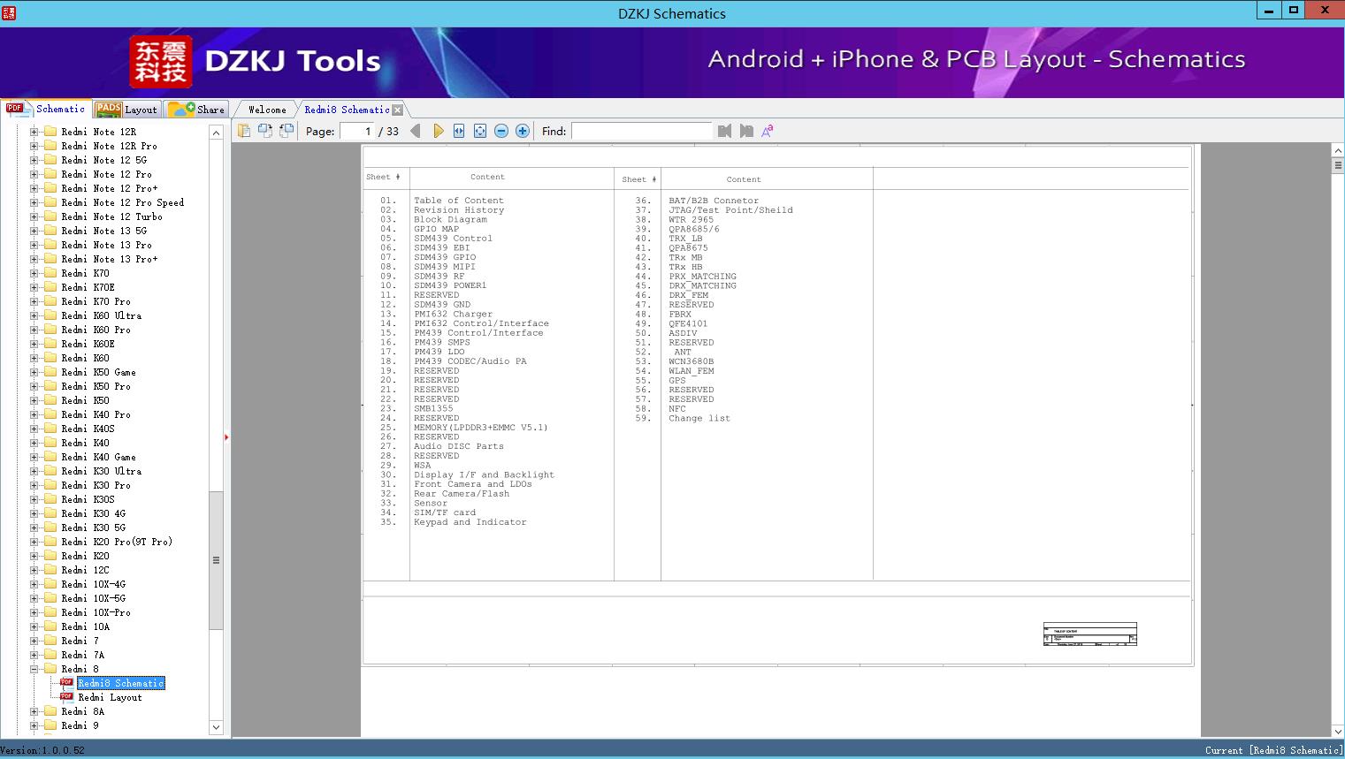This screenshot has width=1345, height=759.
Task: Select the Redmi 7A folder
Action: click(x=83, y=655)
